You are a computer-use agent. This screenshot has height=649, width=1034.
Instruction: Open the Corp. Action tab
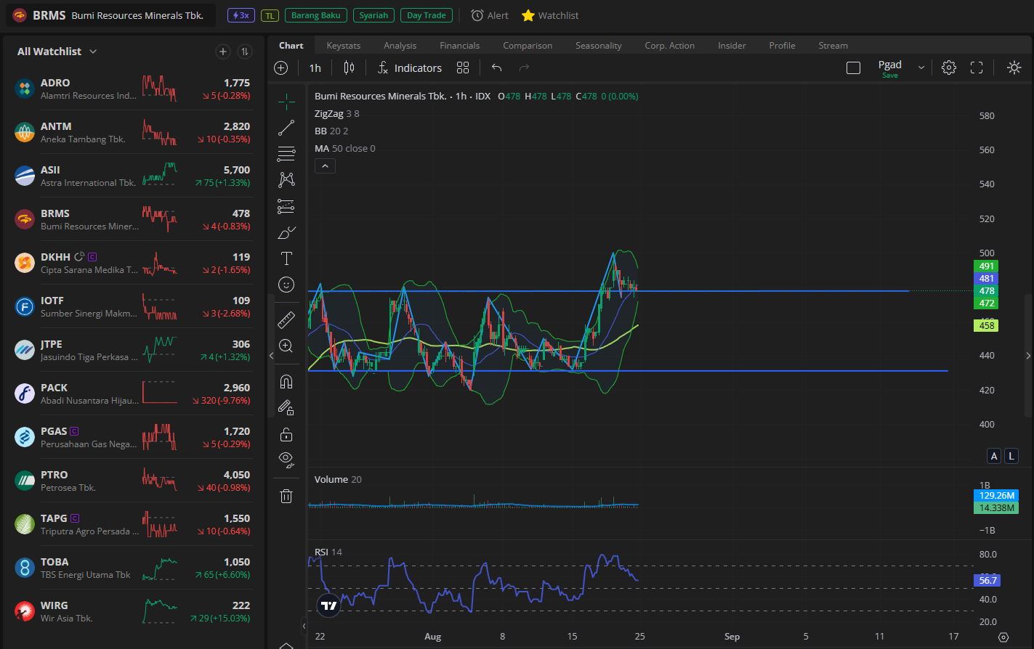click(x=669, y=45)
